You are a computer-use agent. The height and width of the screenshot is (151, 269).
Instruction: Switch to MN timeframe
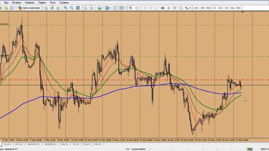coord(238,8)
